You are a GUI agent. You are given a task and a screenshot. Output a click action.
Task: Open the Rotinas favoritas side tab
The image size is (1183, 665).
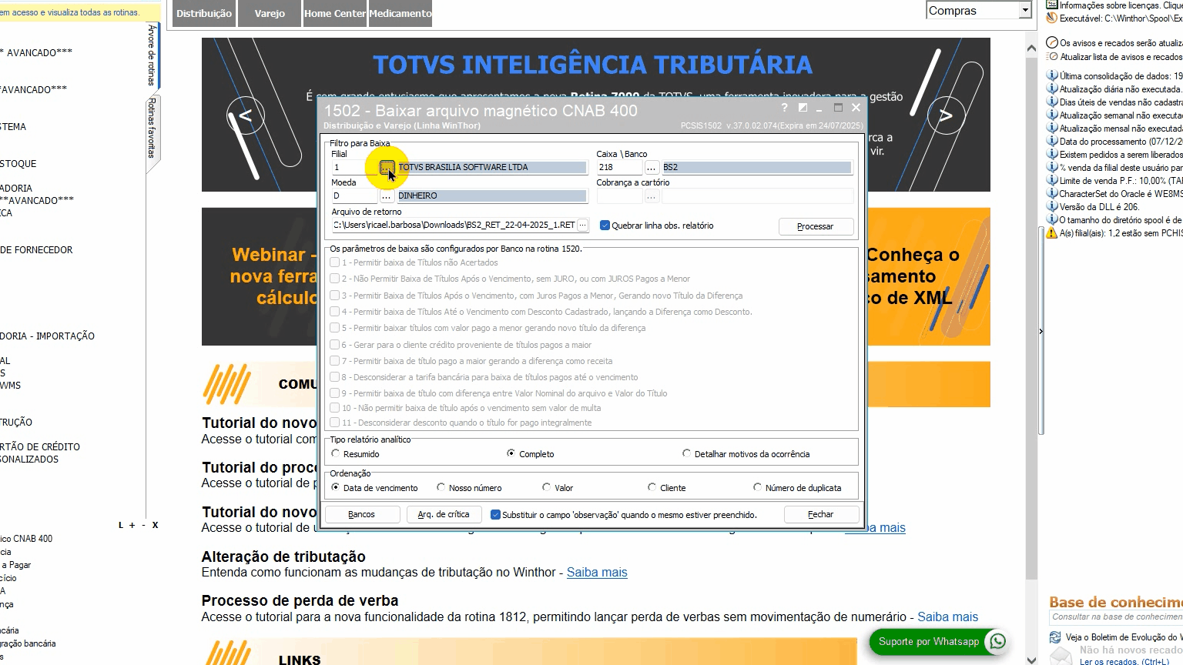tap(152, 128)
